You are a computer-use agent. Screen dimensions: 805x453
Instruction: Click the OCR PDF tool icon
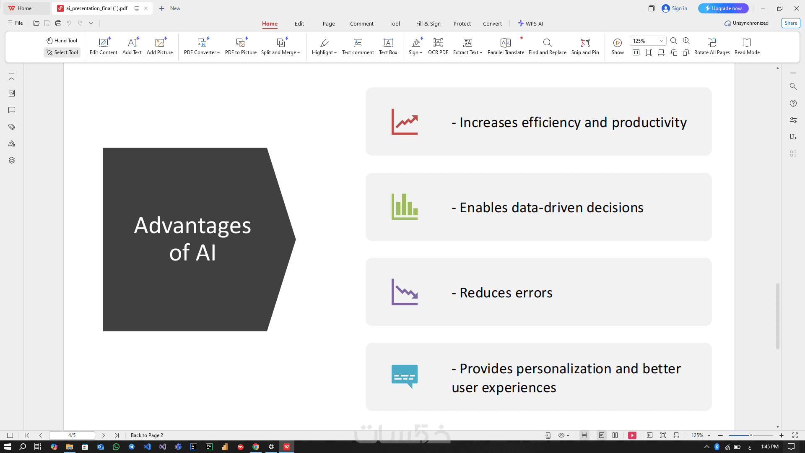tap(438, 43)
